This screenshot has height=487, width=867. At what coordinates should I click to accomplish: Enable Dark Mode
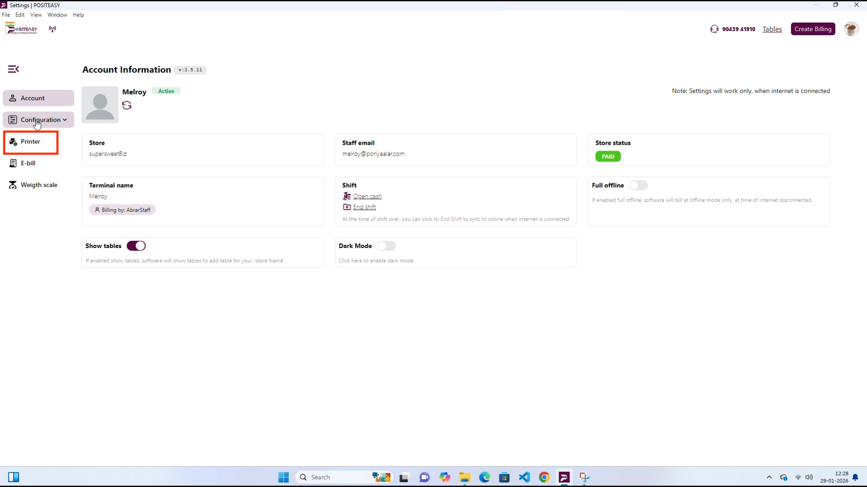(387, 246)
